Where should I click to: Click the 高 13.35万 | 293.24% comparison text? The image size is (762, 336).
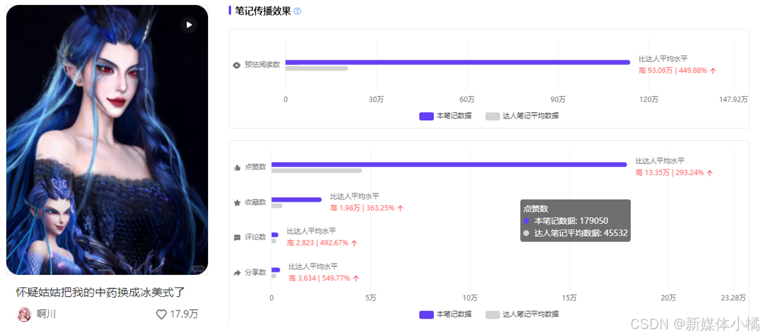(674, 173)
